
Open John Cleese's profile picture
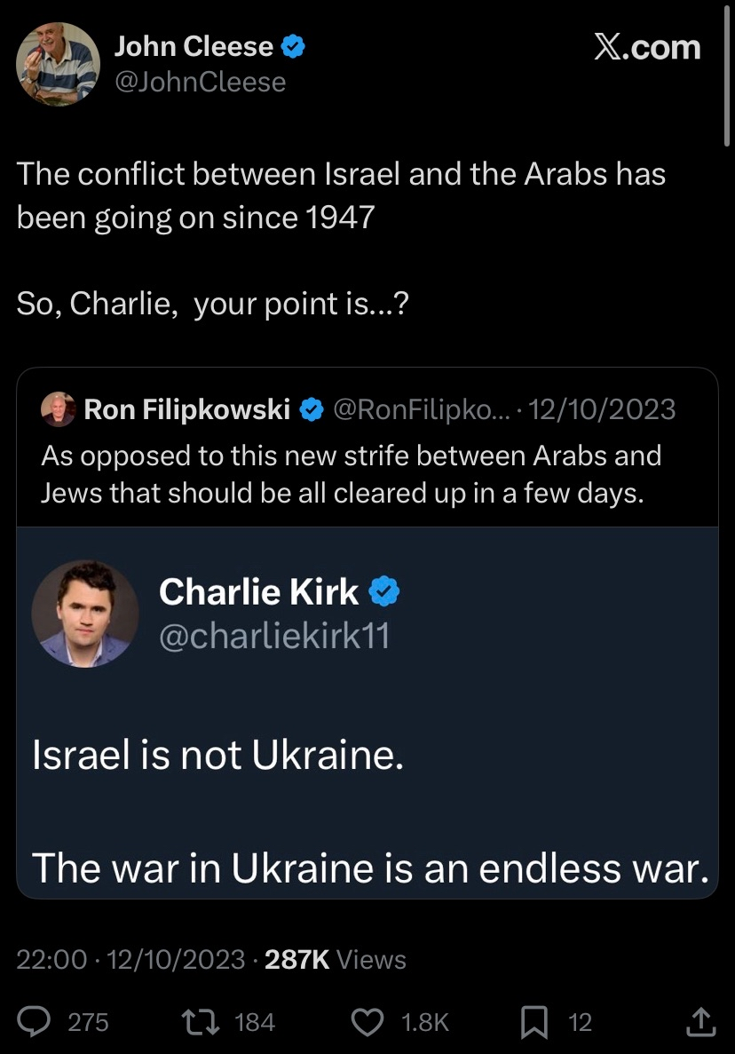point(58,64)
